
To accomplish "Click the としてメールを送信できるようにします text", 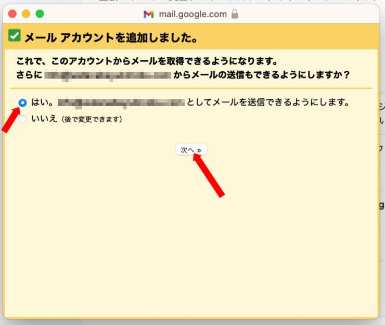I will (267, 102).
